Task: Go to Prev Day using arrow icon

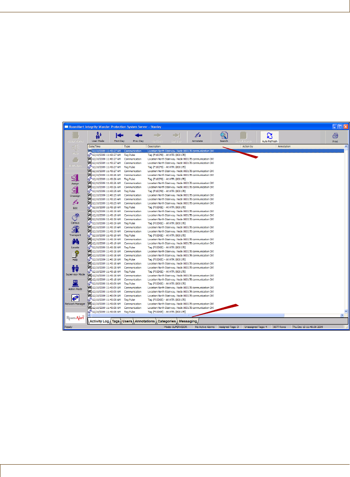Action: point(138,137)
